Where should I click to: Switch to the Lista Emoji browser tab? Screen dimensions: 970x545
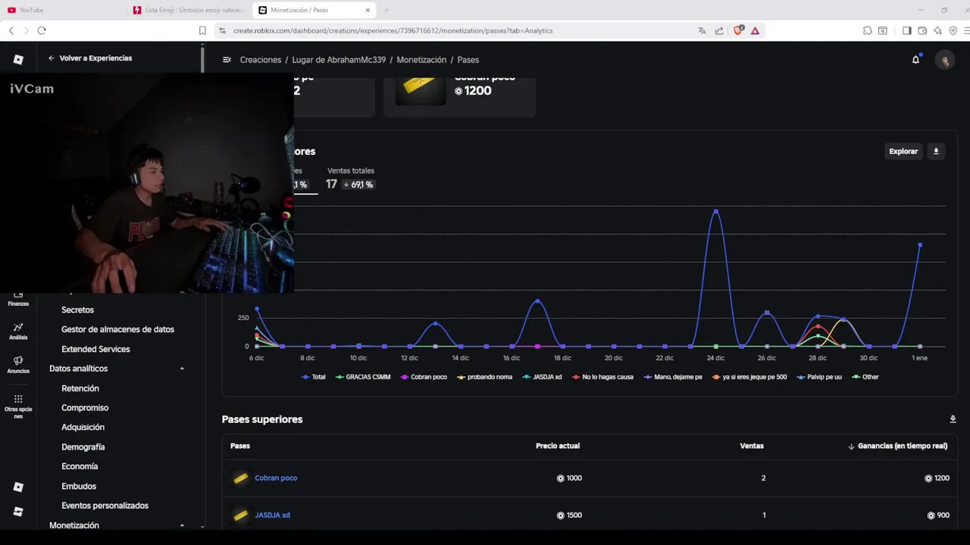pyautogui.click(x=189, y=10)
